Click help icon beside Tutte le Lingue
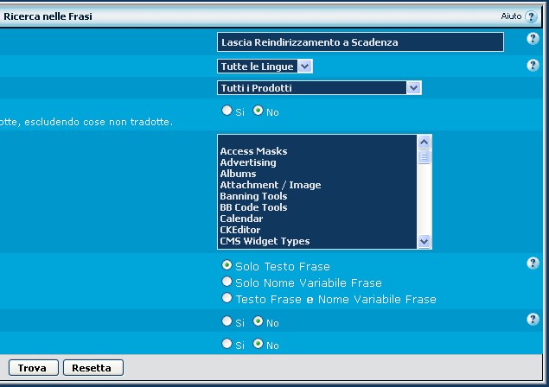The width and height of the screenshot is (549, 387). 533,65
